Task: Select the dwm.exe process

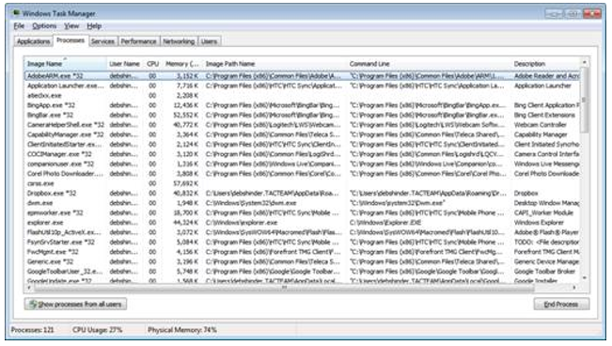Action: pyautogui.click(x=302, y=203)
